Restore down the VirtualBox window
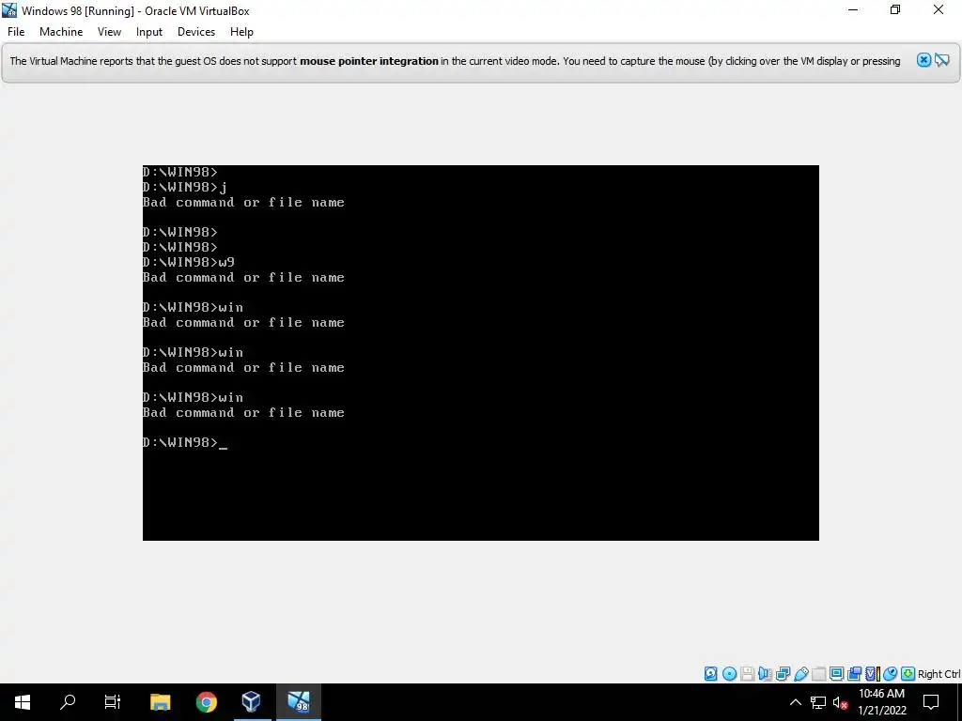962x721 pixels. click(x=895, y=9)
